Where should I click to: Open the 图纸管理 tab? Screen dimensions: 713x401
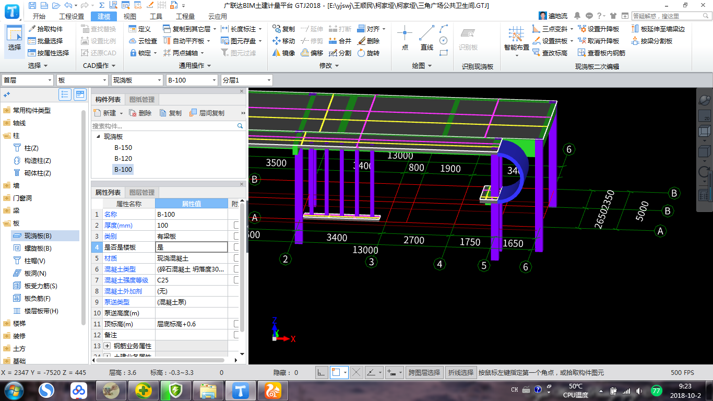click(141, 99)
